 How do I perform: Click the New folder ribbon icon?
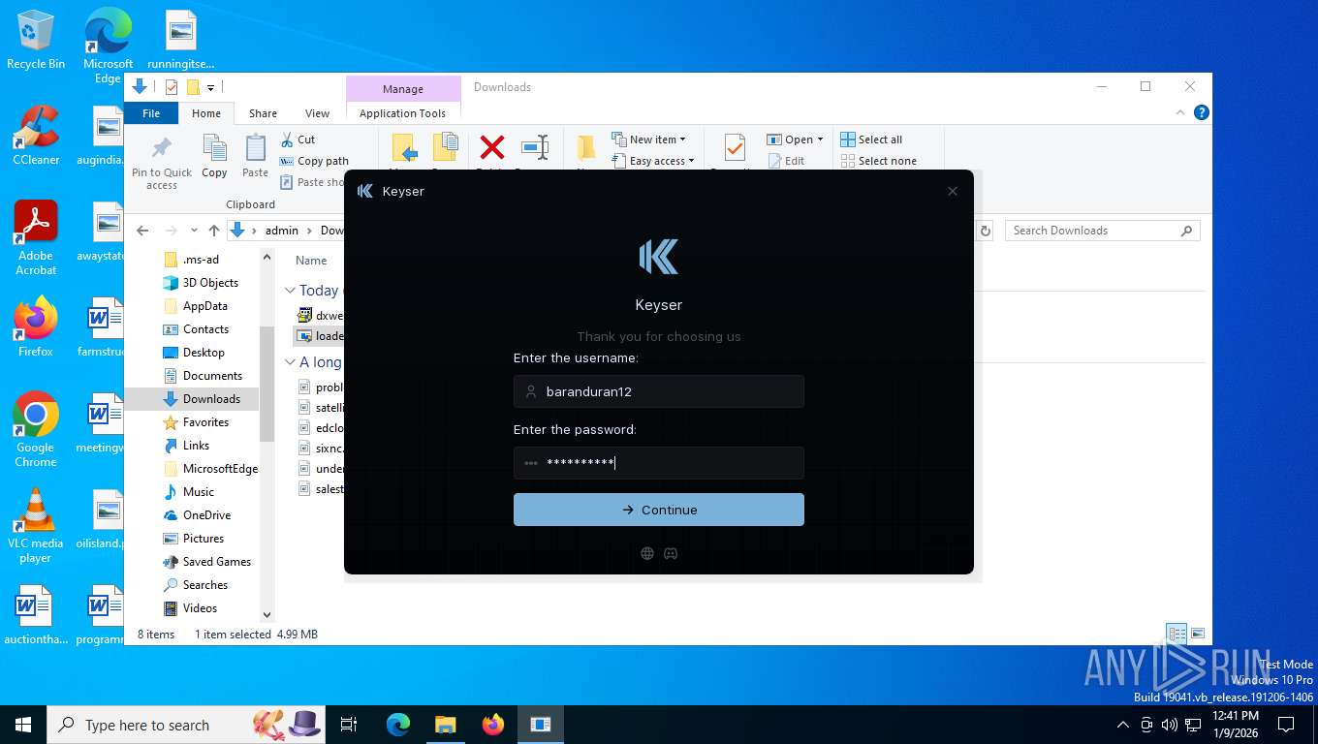point(586,148)
